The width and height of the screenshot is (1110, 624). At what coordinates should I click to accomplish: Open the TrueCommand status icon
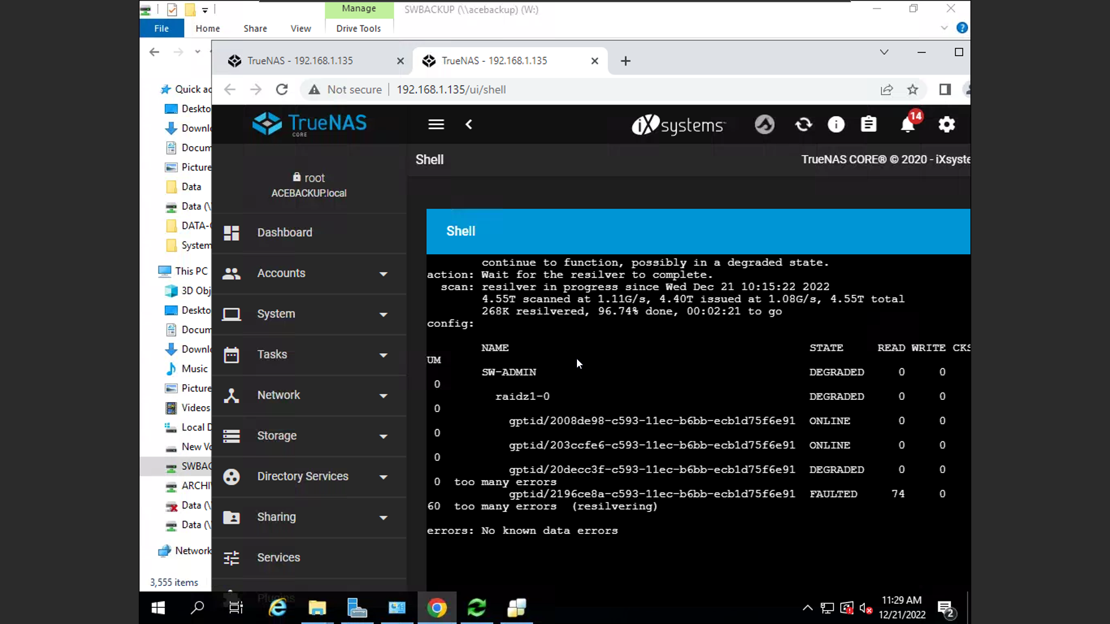764,124
